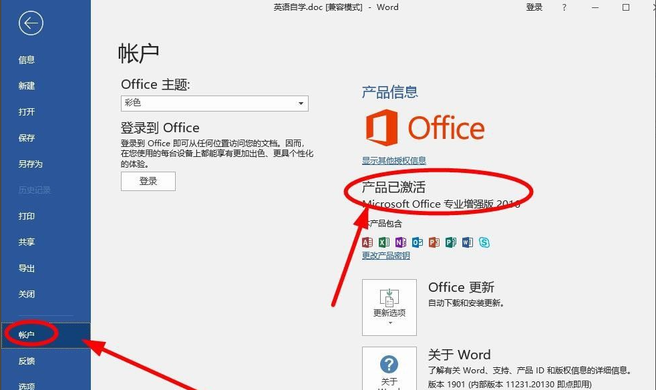Viewport: 656px width, 390px height.
Task: Click the 显示其他授权信息 link
Action: [393, 161]
